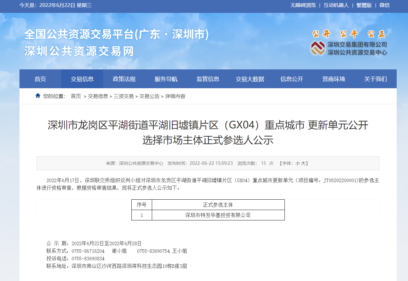The height and width of the screenshot is (281, 408).
Task: Click 首页 breadcrumb link
Action: (76, 96)
